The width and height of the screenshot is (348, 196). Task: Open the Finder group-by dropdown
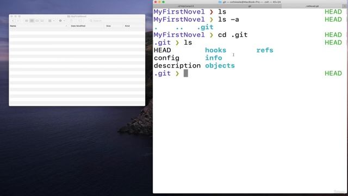pyautogui.click(x=52, y=21)
